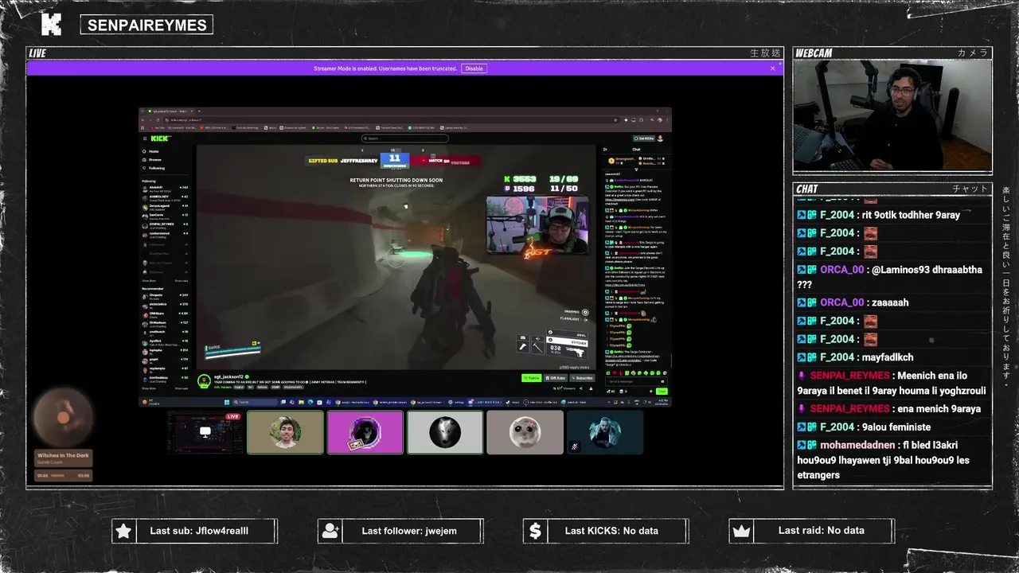
Task: Close the Streamer Mode banner with X
Action: click(x=772, y=68)
